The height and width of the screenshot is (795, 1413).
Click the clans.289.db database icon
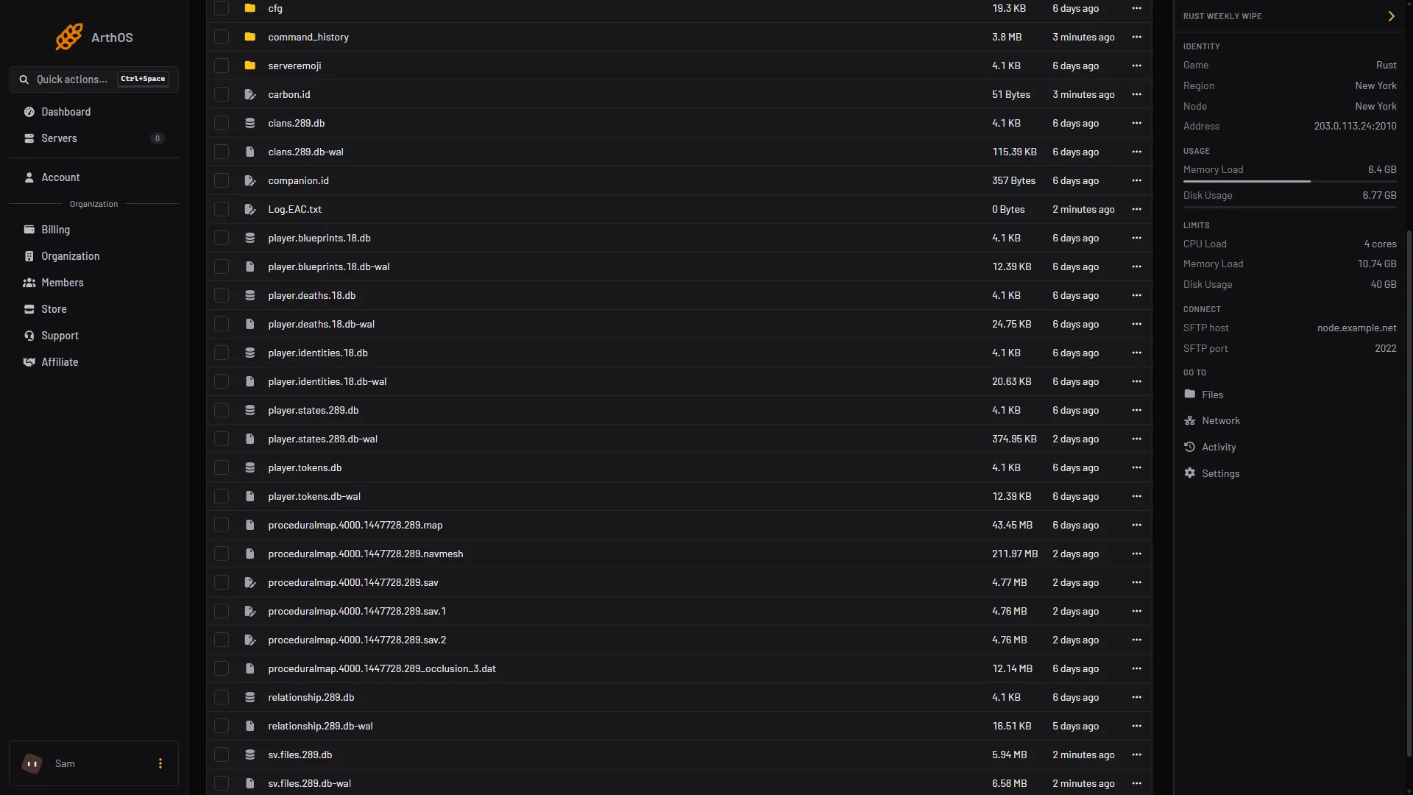(x=250, y=123)
